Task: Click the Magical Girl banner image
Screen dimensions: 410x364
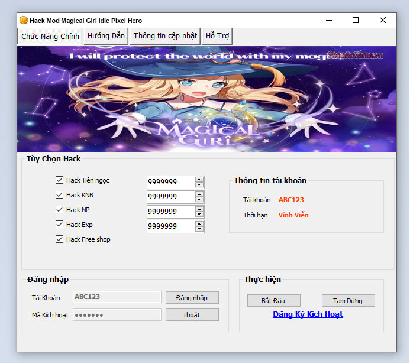Action: [x=207, y=99]
